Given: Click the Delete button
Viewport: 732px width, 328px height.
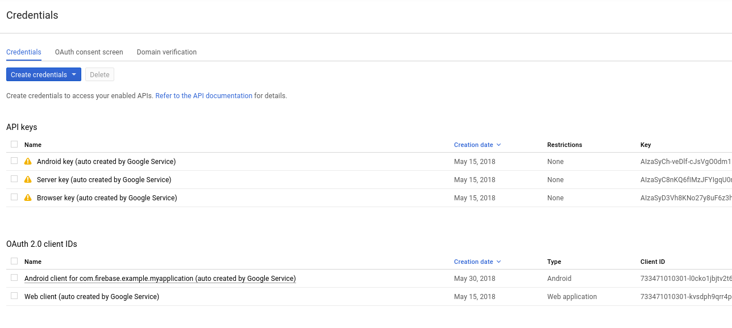Looking at the screenshot, I should click(99, 74).
